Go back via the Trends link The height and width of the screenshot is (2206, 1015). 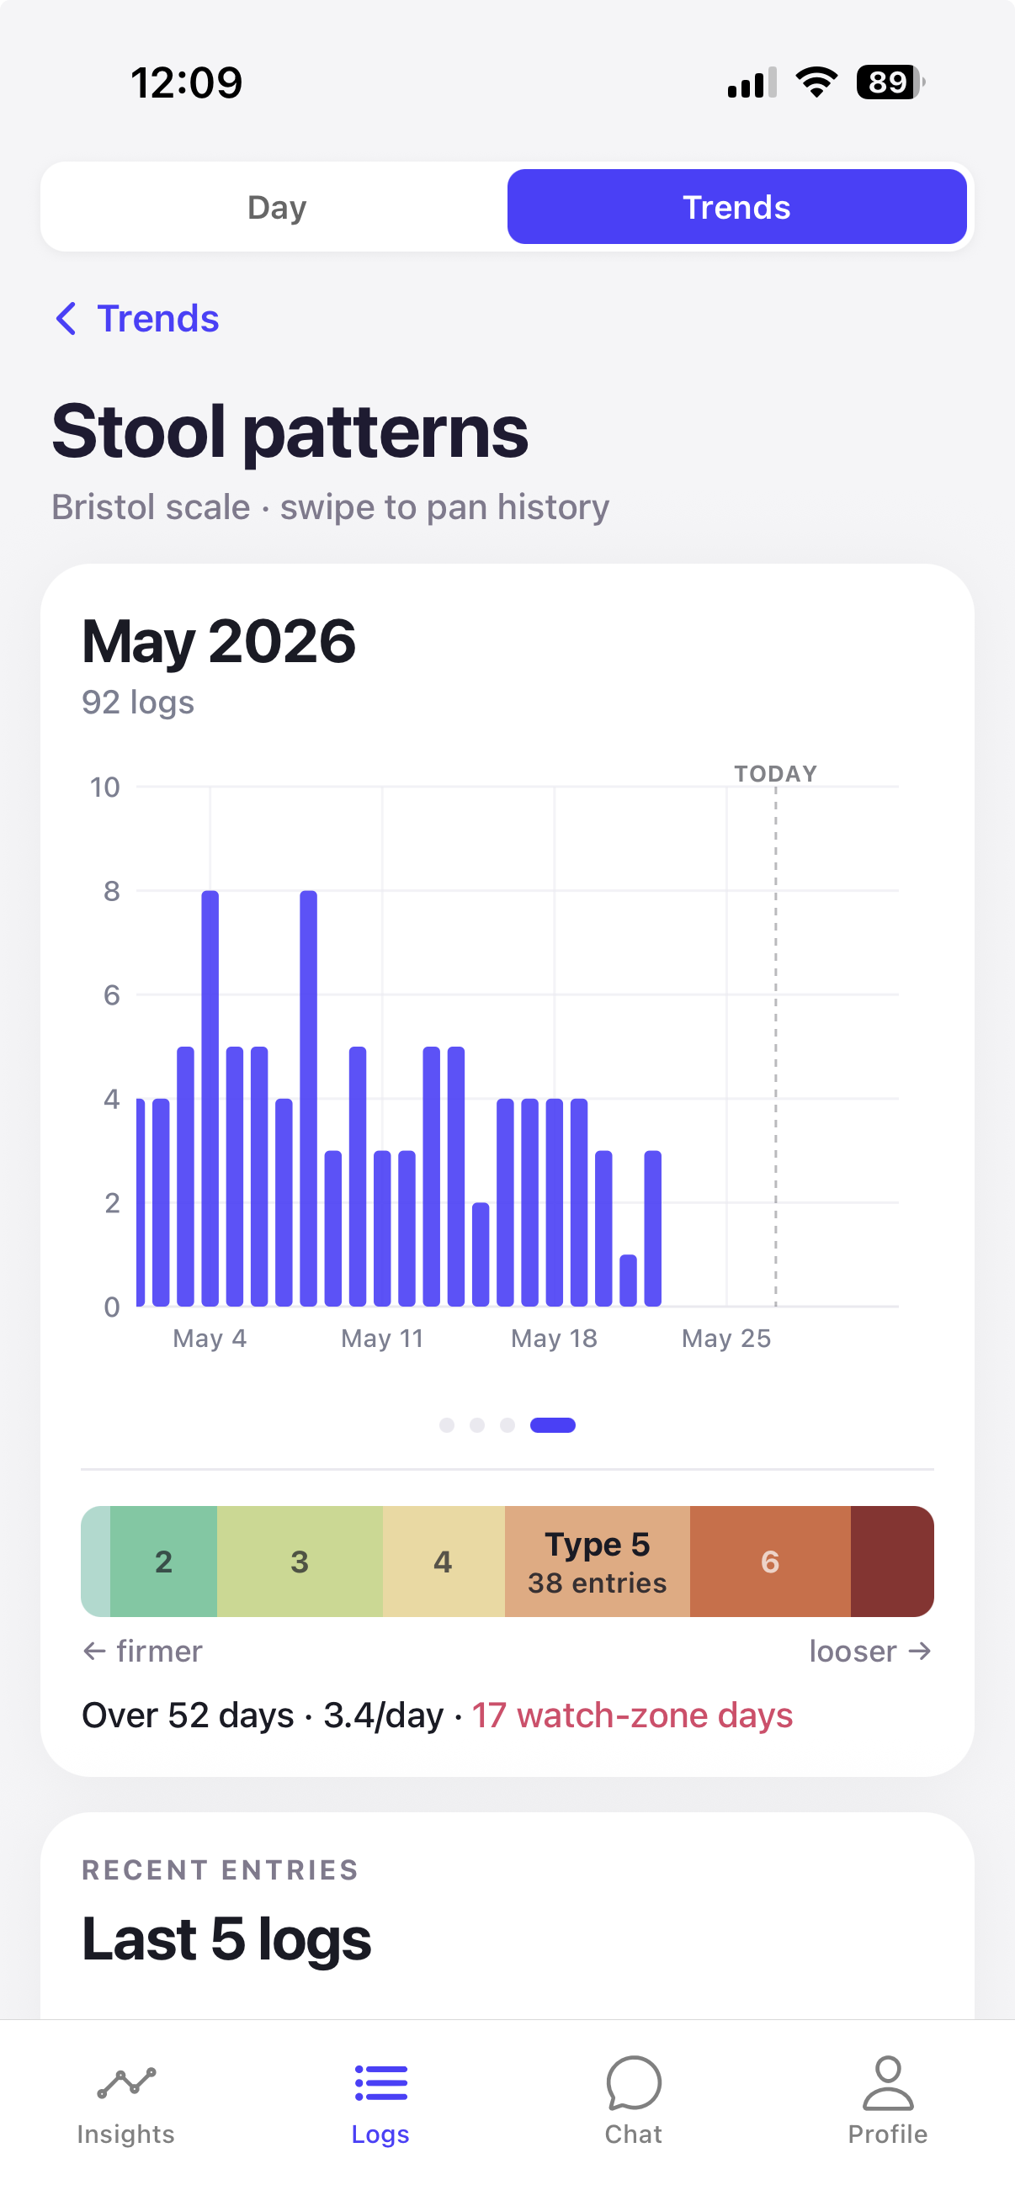point(157,319)
